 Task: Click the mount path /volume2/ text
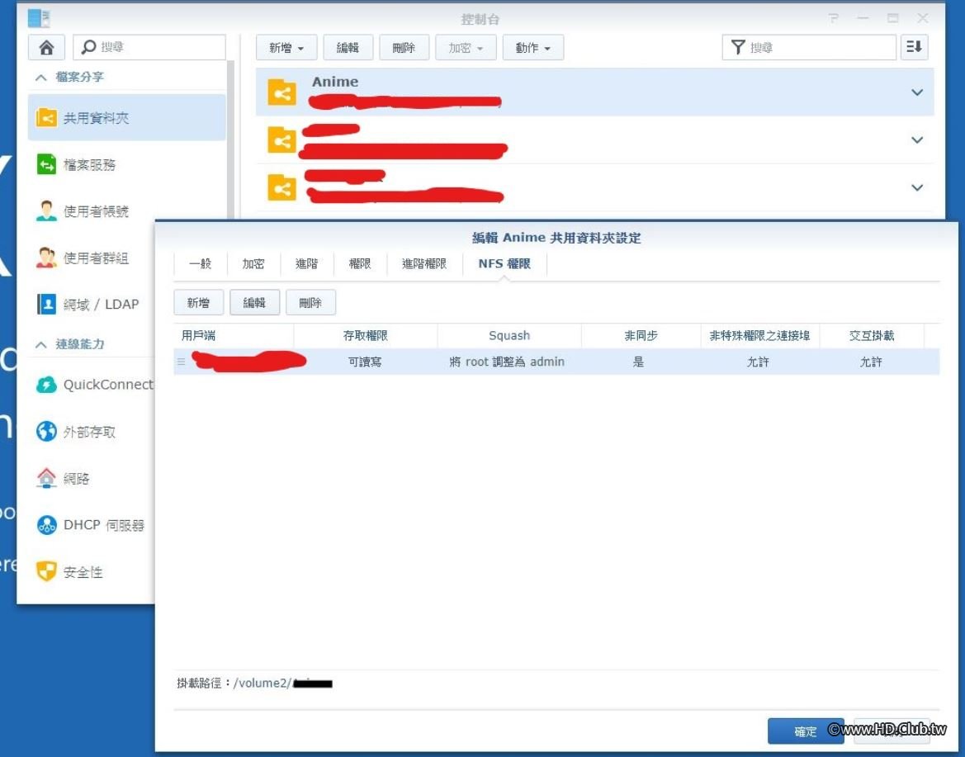tap(263, 684)
